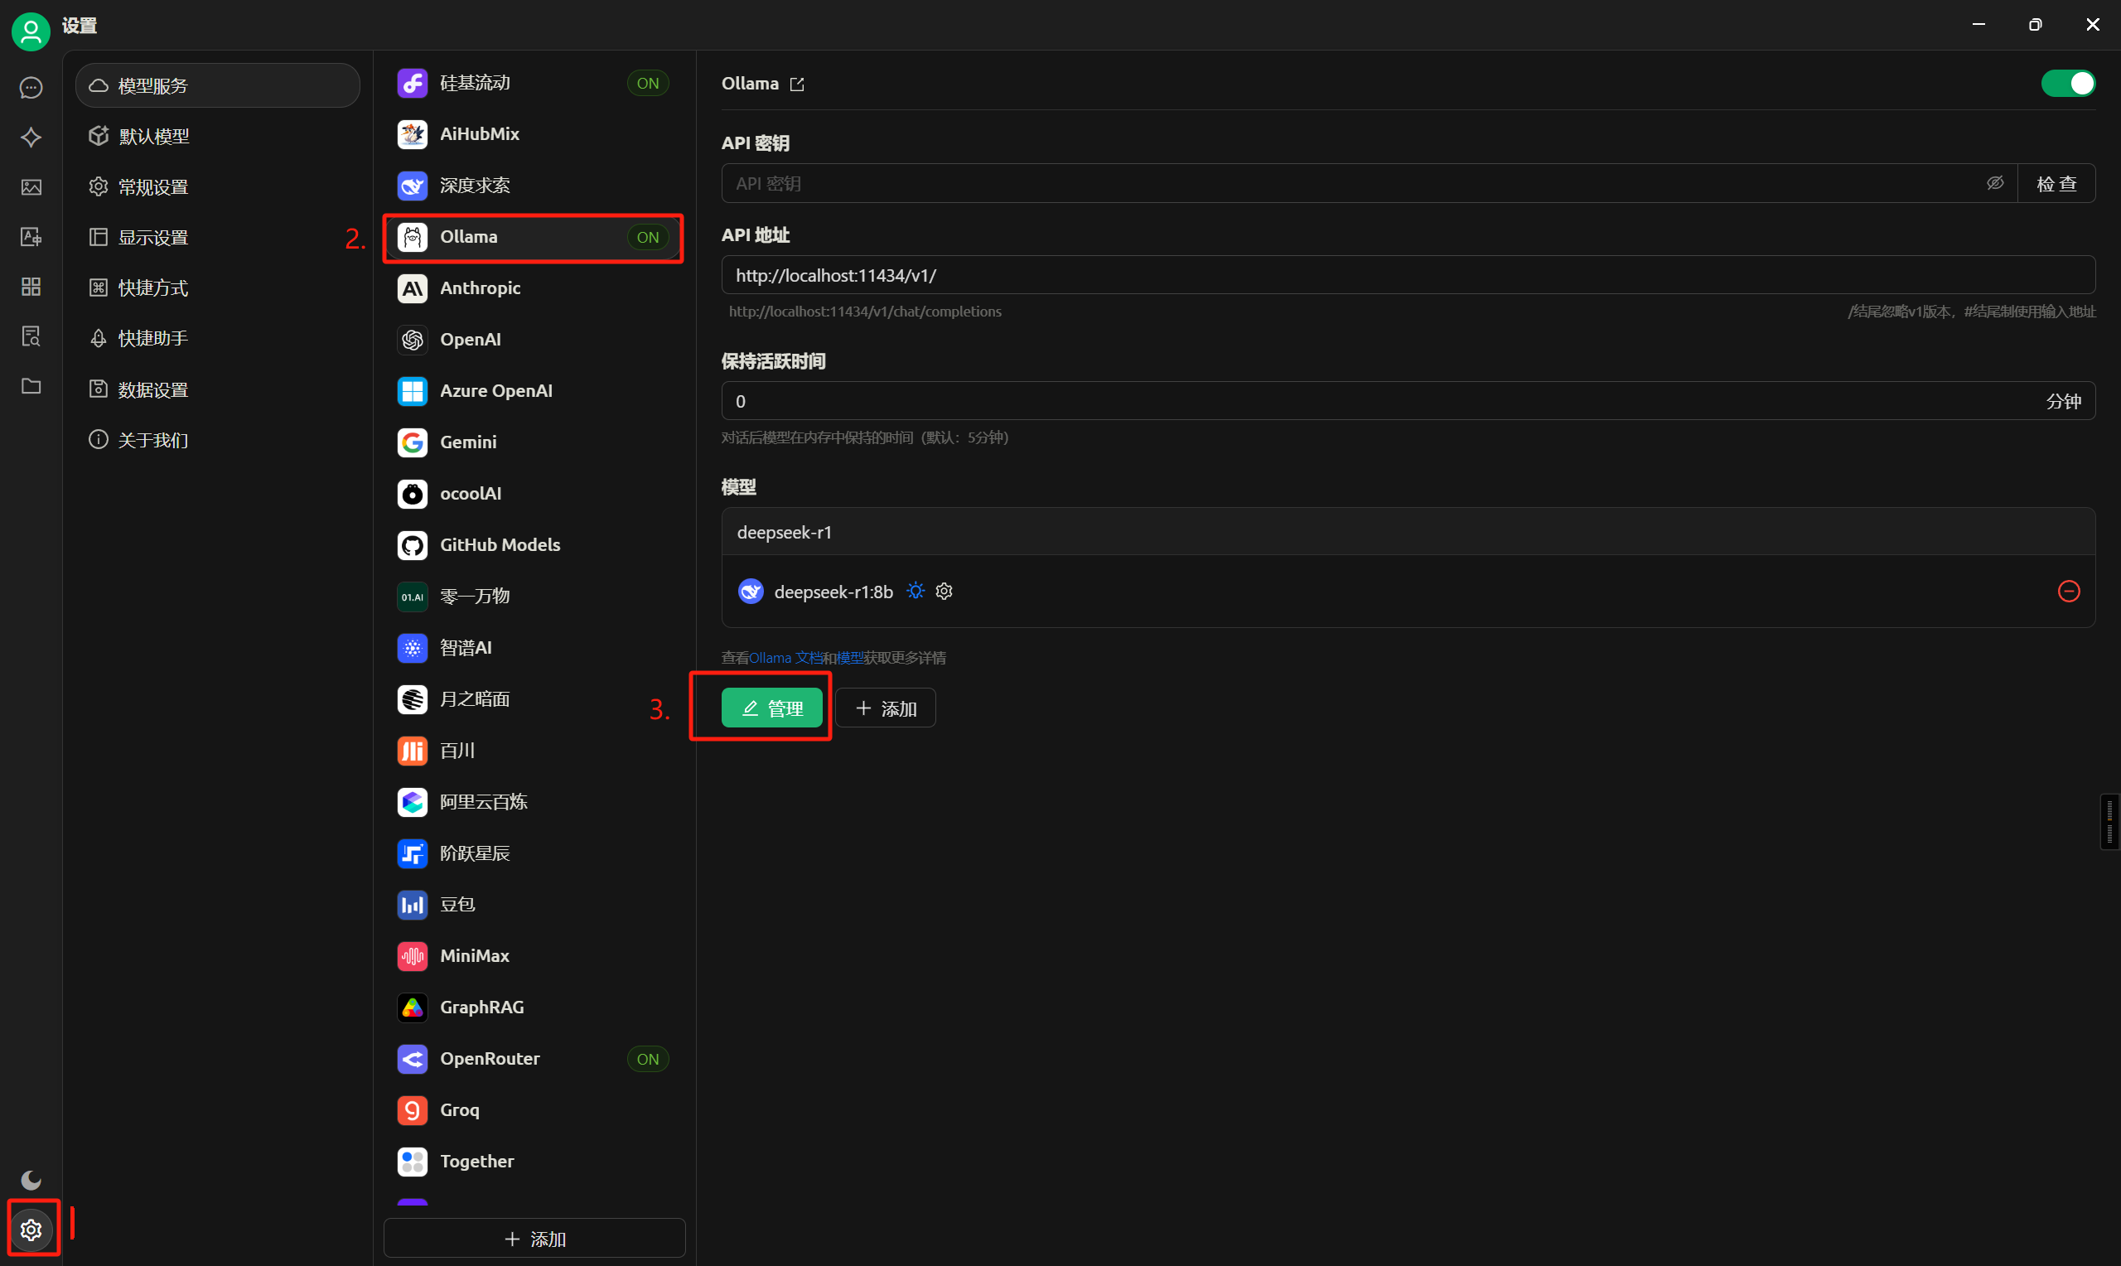
Task: Open the mini apps grid icon
Action: click(x=31, y=287)
